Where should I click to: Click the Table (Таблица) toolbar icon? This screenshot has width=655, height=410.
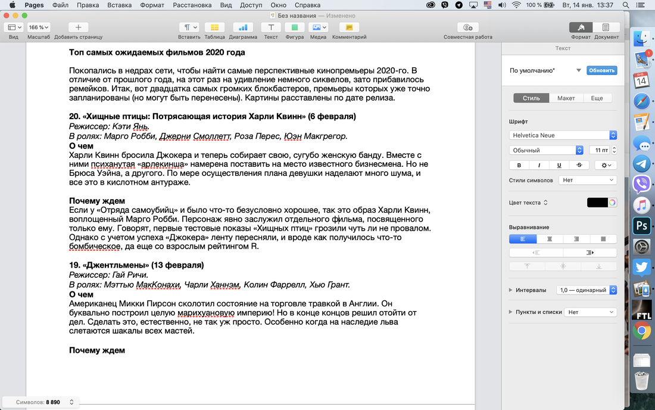click(214, 27)
